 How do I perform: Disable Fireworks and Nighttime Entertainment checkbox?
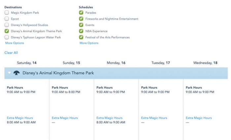[x=81, y=19]
